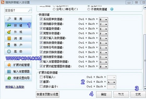The image size is (146, 99).
Task: Open the 账户 settings tab
Action: click(18, 45)
